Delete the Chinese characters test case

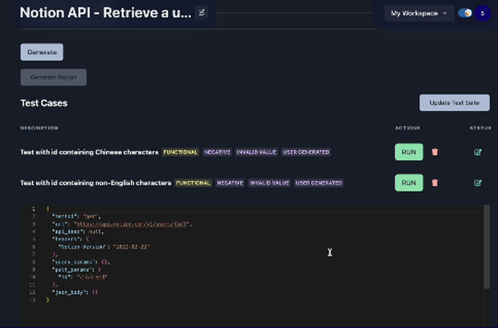pos(435,152)
